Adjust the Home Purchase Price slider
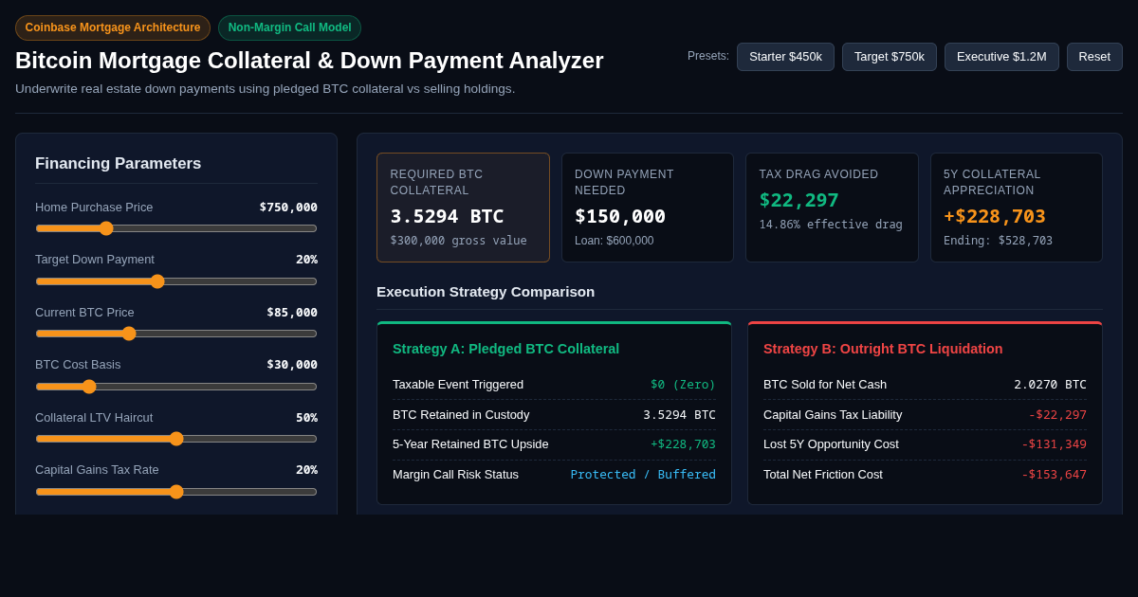Image resolution: width=1138 pixels, height=597 pixels. coord(176,228)
